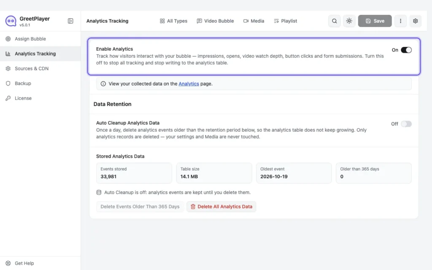The image size is (432, 270).
Task: Click the Analytics Tracking bar chart icon
Action: coord(8,54)
